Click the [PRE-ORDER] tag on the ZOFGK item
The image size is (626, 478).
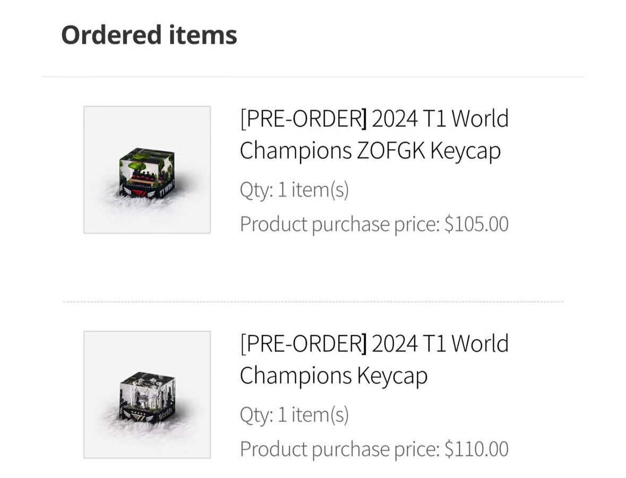click(x=303, y=118)
